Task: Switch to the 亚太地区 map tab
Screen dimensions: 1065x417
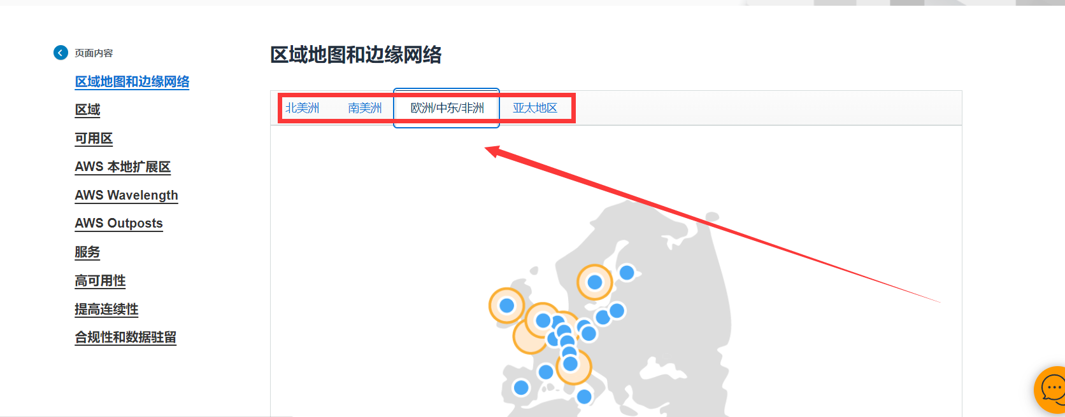Action: tap(535, 108)
